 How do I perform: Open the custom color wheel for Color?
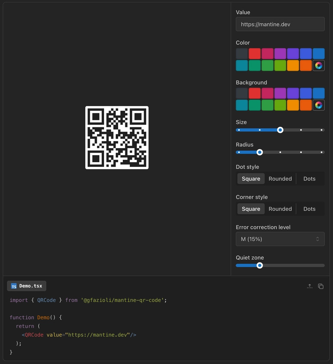(318, 65)
